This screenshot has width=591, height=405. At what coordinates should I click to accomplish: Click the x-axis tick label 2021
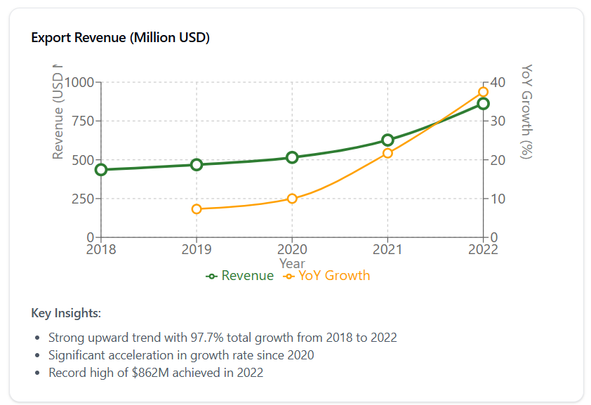[387, 249]
